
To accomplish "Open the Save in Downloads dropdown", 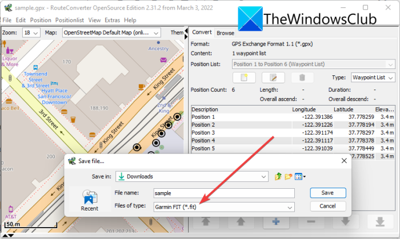I will [x=192, y=176].
